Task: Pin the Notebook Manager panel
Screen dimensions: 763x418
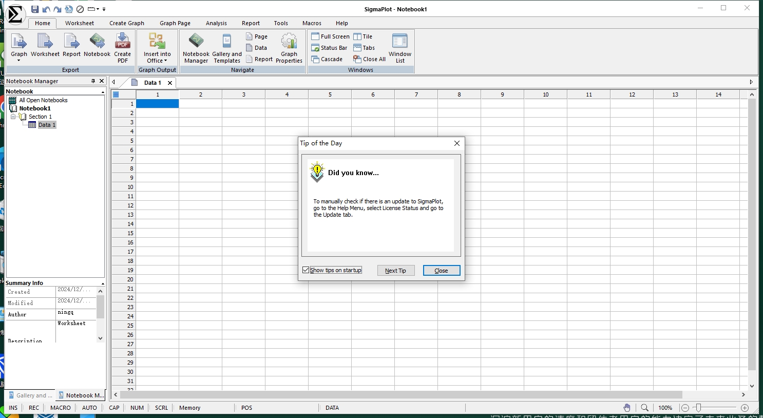Action: [93, 81]
